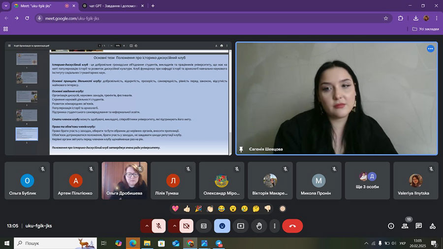Image resolution: width=443 pixels, height=249 pixels.
Task: Expand camera video settings arrow
Action: tap(174, 226)
